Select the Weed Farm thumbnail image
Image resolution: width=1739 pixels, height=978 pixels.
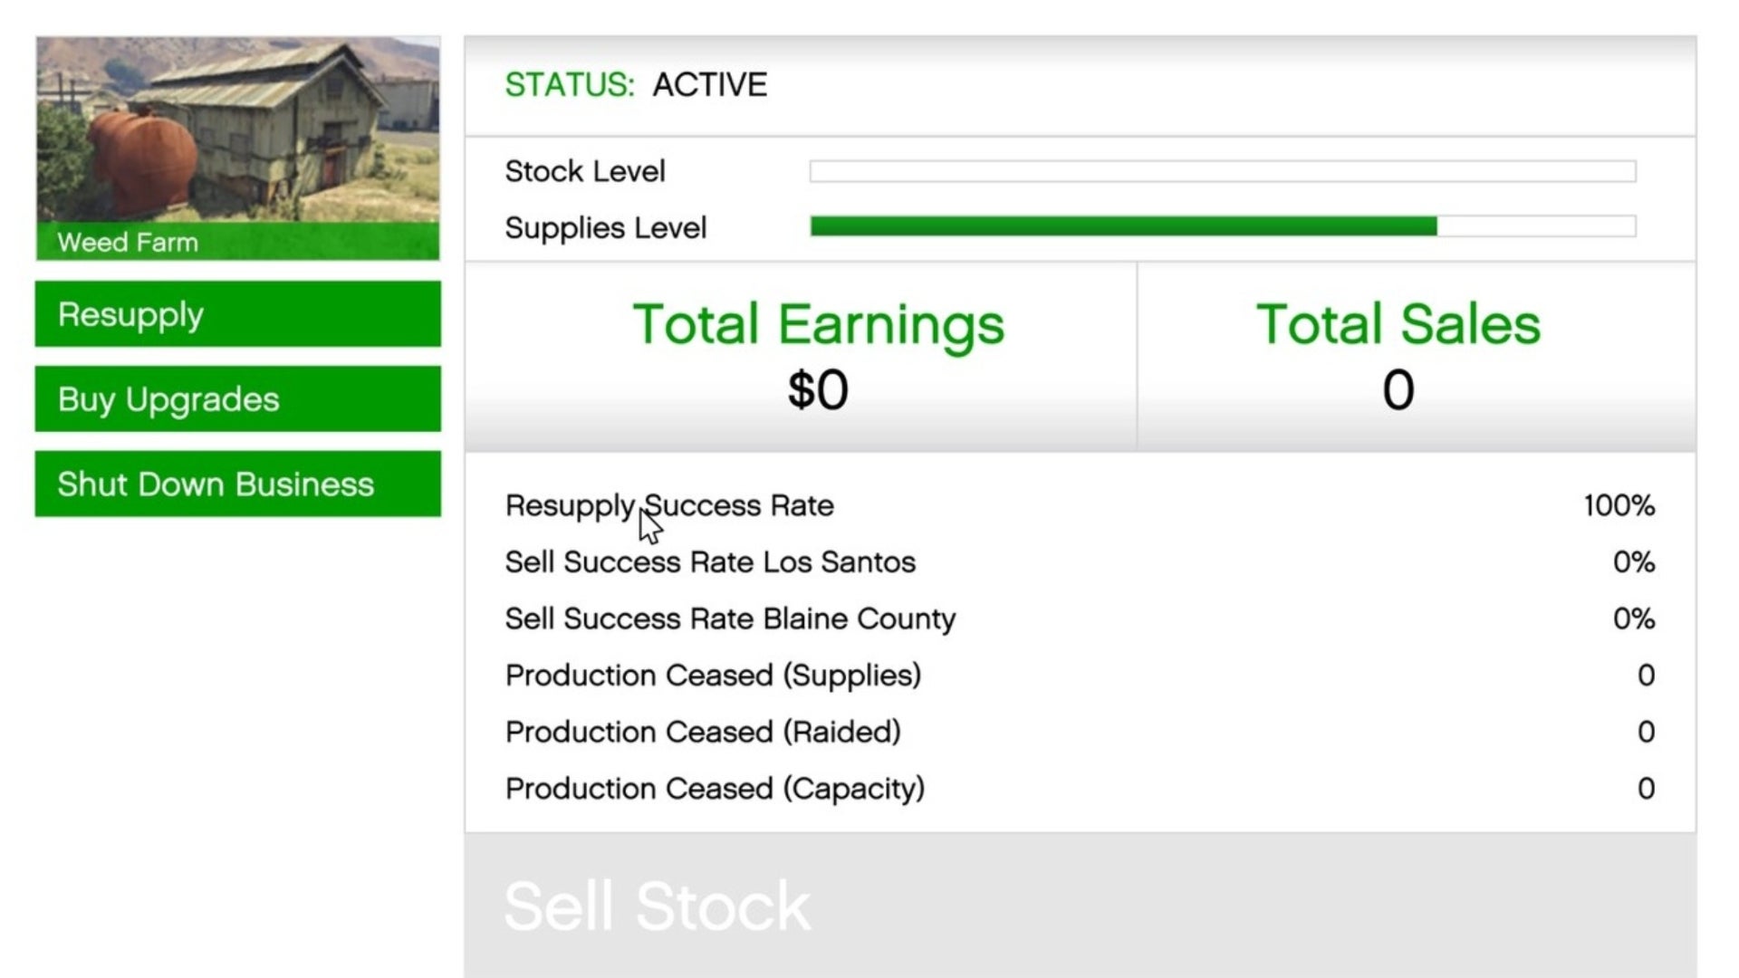pyautogui.click(x=237, y=131)
